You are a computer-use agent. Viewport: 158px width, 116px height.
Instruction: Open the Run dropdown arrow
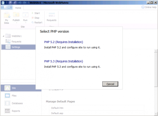pyautogui.click(x=26, y=23)
